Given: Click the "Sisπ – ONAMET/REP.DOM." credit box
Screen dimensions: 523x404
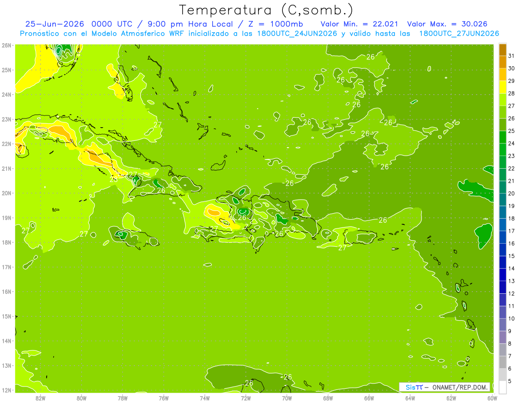Looking at the screenshot, I should (445, 387).
